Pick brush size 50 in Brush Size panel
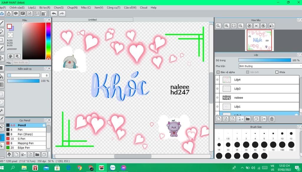The image size is (302, 172). click(264, 145)
